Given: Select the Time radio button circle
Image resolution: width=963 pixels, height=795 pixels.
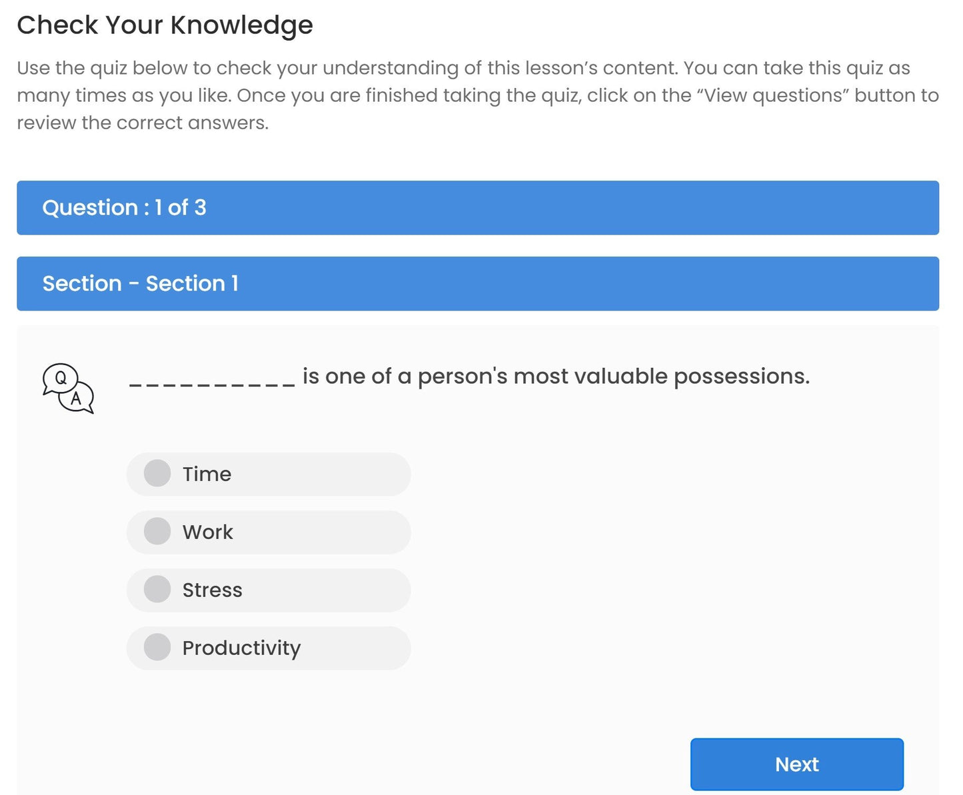Looking at the screenshot, I should tap(157, 473).
